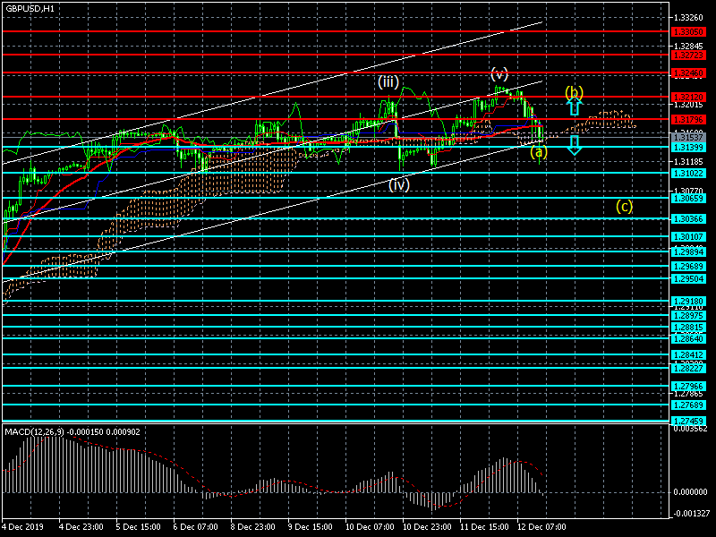Click the 11 Dec 15:00 time label

(x=484, y=526)
